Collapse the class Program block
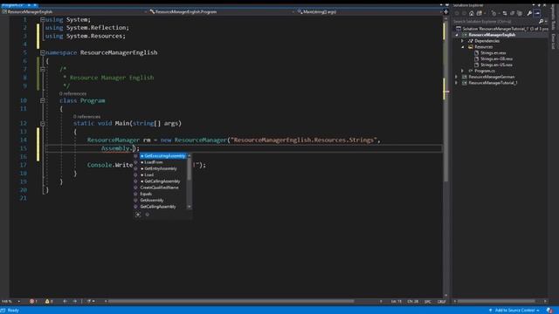Viewport: 559px width, 314px height. point(43,101)
